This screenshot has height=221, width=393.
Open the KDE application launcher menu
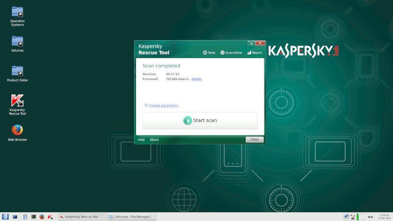tap(5, 217)
